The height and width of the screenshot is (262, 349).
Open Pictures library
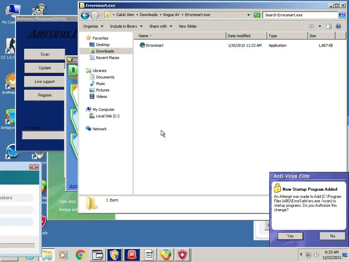(x=103, y=90)
